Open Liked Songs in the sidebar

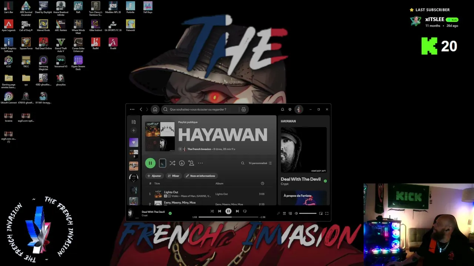(x=134, y=142)
